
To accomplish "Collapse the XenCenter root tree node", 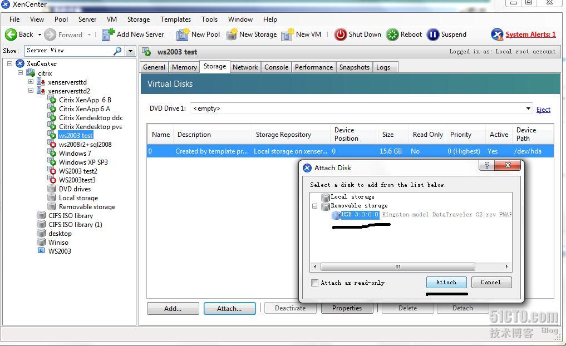I will 10,63.
